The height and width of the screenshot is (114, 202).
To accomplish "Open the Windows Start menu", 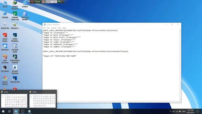I will tap(3, 111).
